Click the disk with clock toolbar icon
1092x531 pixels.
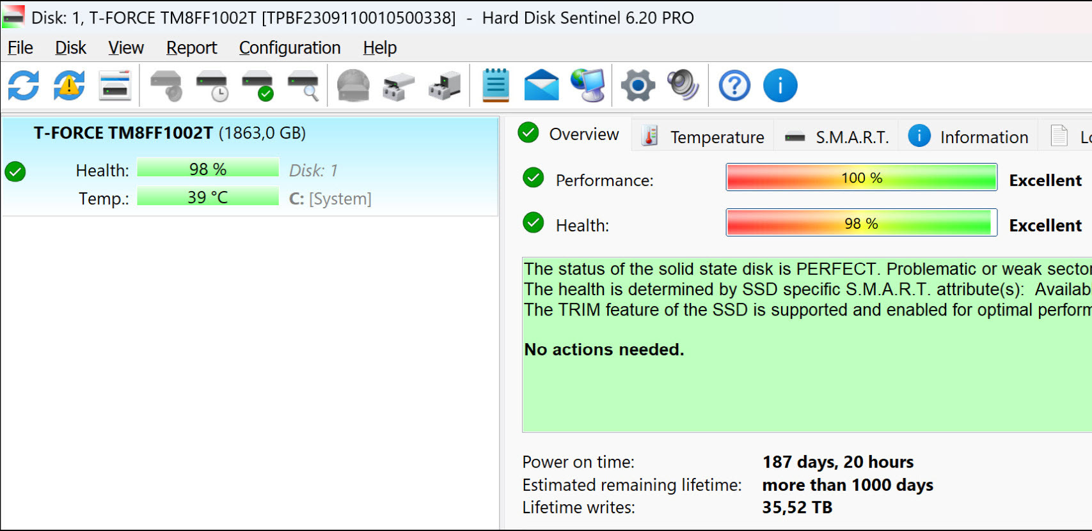[212, 86]
